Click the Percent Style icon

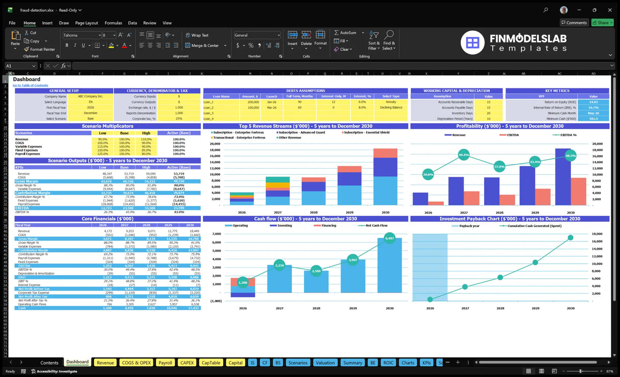251,46
